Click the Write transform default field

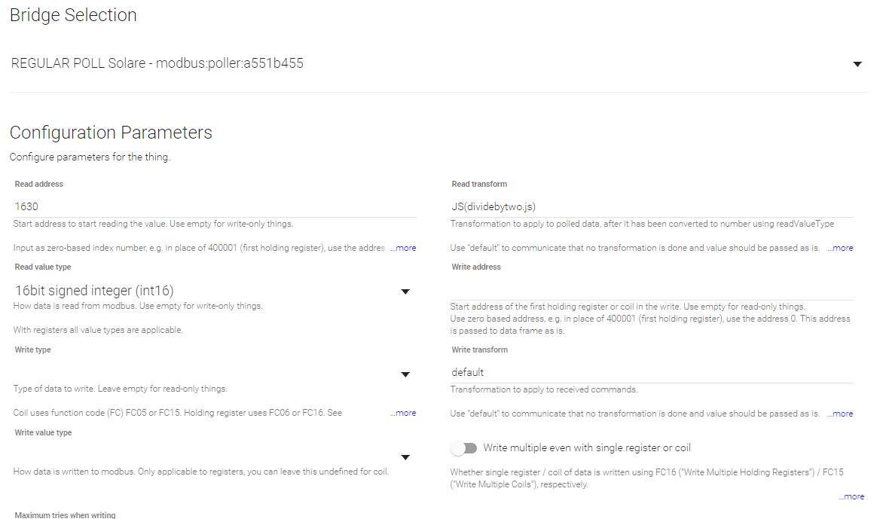(x=652, y=372)
